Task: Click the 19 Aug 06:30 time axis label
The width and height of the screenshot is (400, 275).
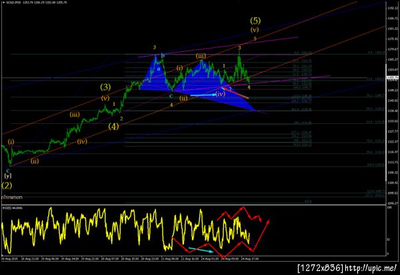Action: tap(49, 258)
